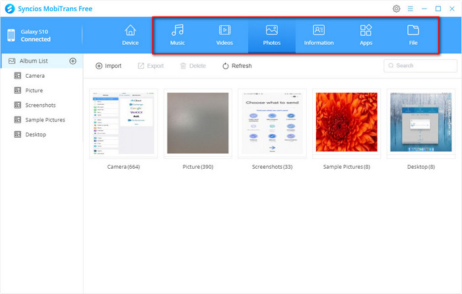This screenshot has width=462, height=294.
Task: Minimize the Syncios window
Action: point(424,9)
